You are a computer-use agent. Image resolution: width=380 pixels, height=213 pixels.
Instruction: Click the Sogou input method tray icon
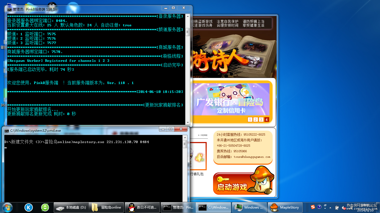point(313,207)
